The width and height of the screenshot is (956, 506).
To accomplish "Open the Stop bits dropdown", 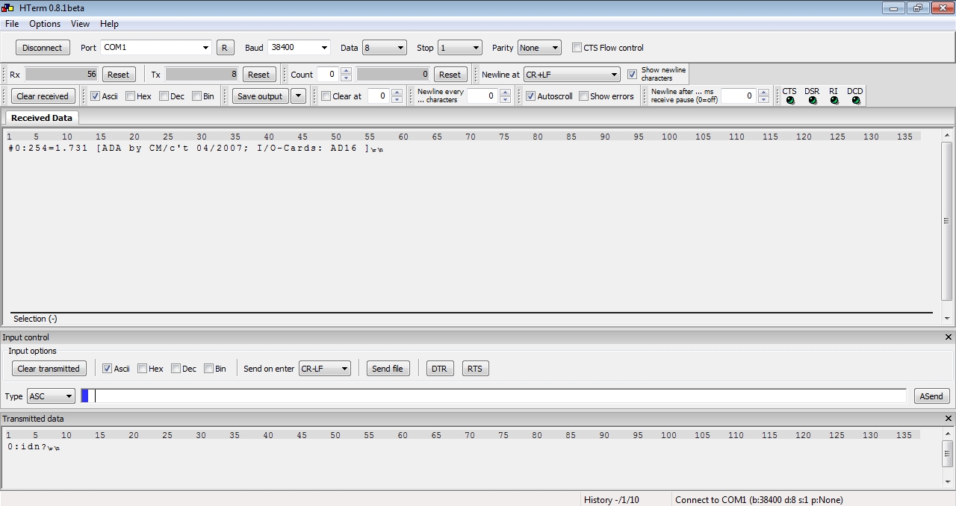I will [460, 48].
